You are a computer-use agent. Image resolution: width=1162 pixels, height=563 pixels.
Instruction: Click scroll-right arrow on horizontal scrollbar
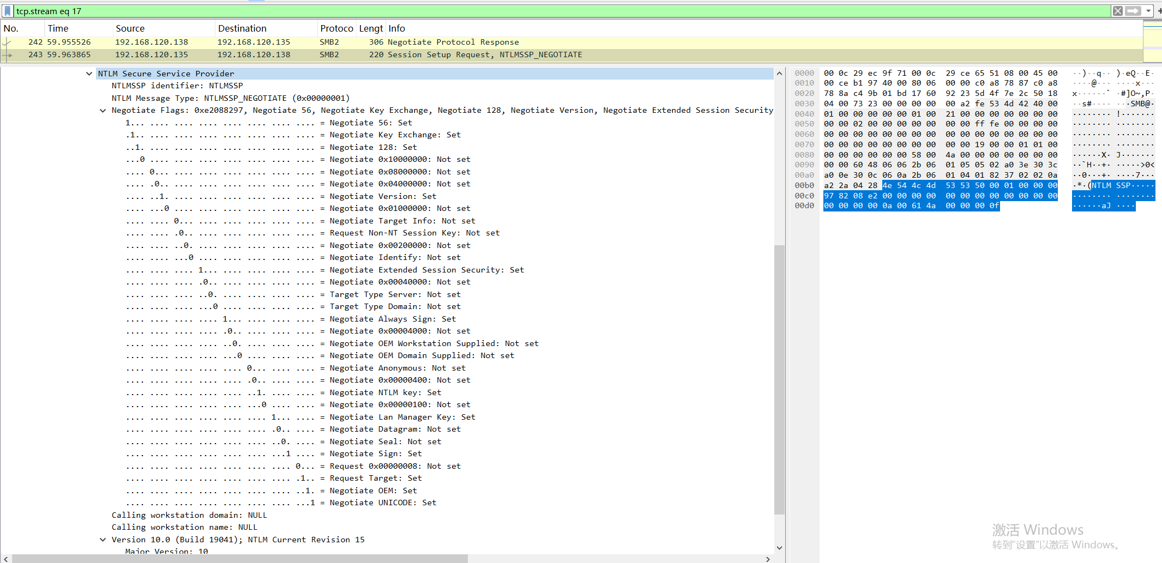[x=768, y=559]
